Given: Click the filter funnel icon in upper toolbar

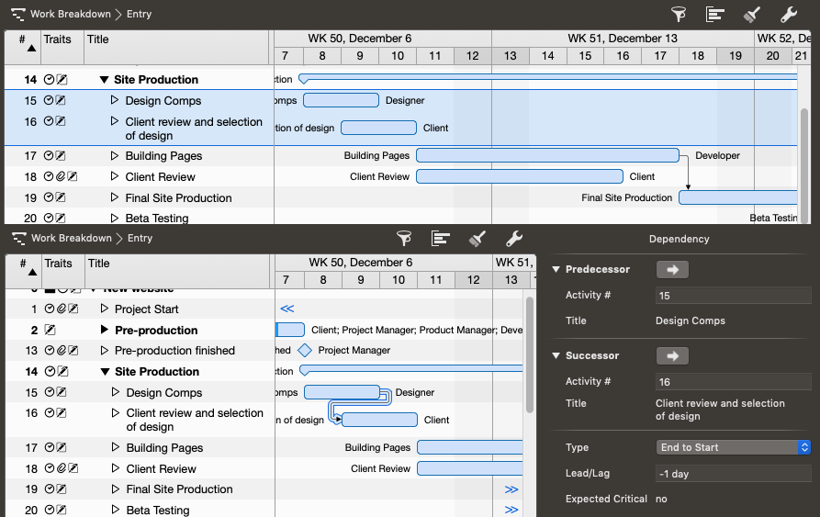Looking at the screenshot, I should [679, 14].
